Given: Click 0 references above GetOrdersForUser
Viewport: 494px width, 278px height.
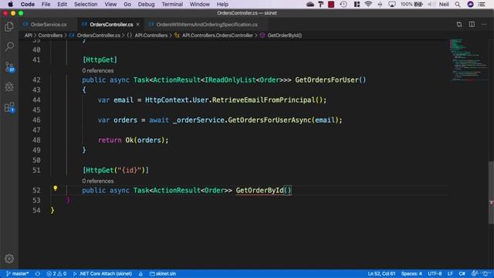Looking at the screenshot, I should (x=98, y=70).
